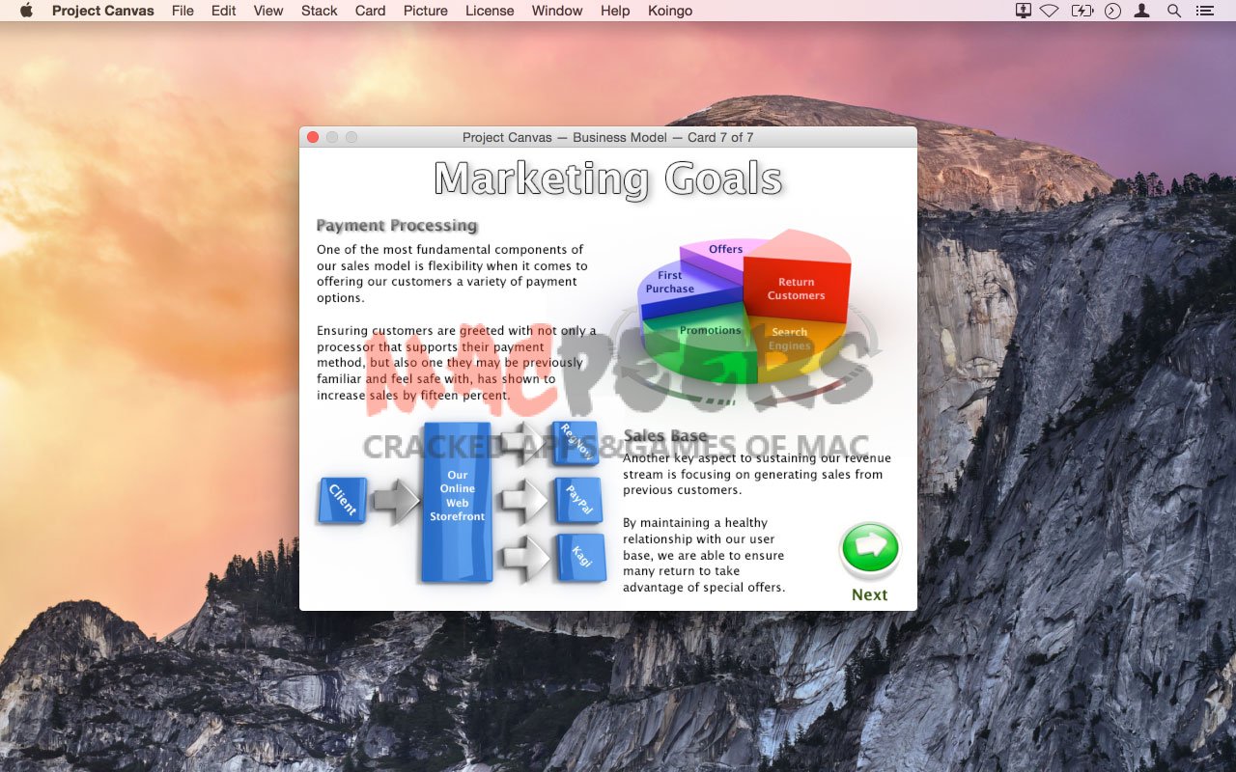Open the View menu
Viewport: 1236px width, 772px height.
point(268,11)
